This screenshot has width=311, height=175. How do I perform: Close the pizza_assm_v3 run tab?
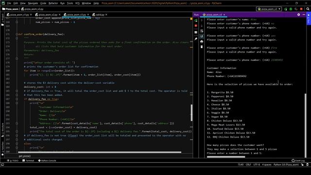click(224, 15)
